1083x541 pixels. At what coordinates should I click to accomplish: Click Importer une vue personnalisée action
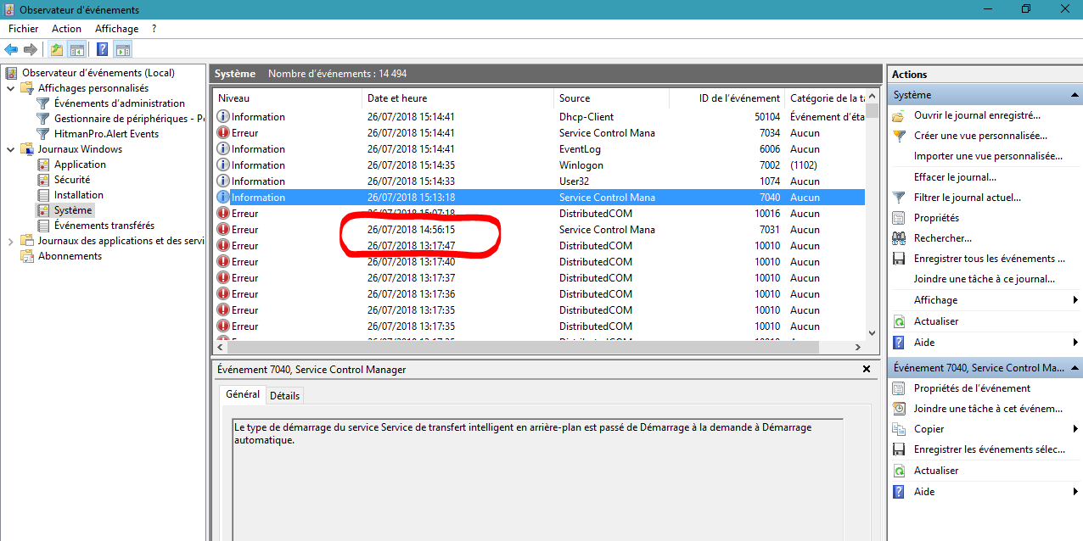click(x=988, y=156)
